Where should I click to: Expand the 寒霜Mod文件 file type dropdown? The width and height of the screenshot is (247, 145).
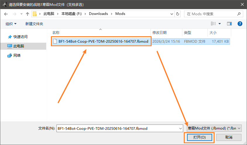point(239,128)
